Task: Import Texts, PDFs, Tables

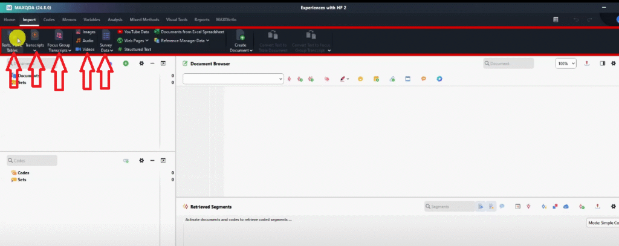Action: tap(12, 42)
